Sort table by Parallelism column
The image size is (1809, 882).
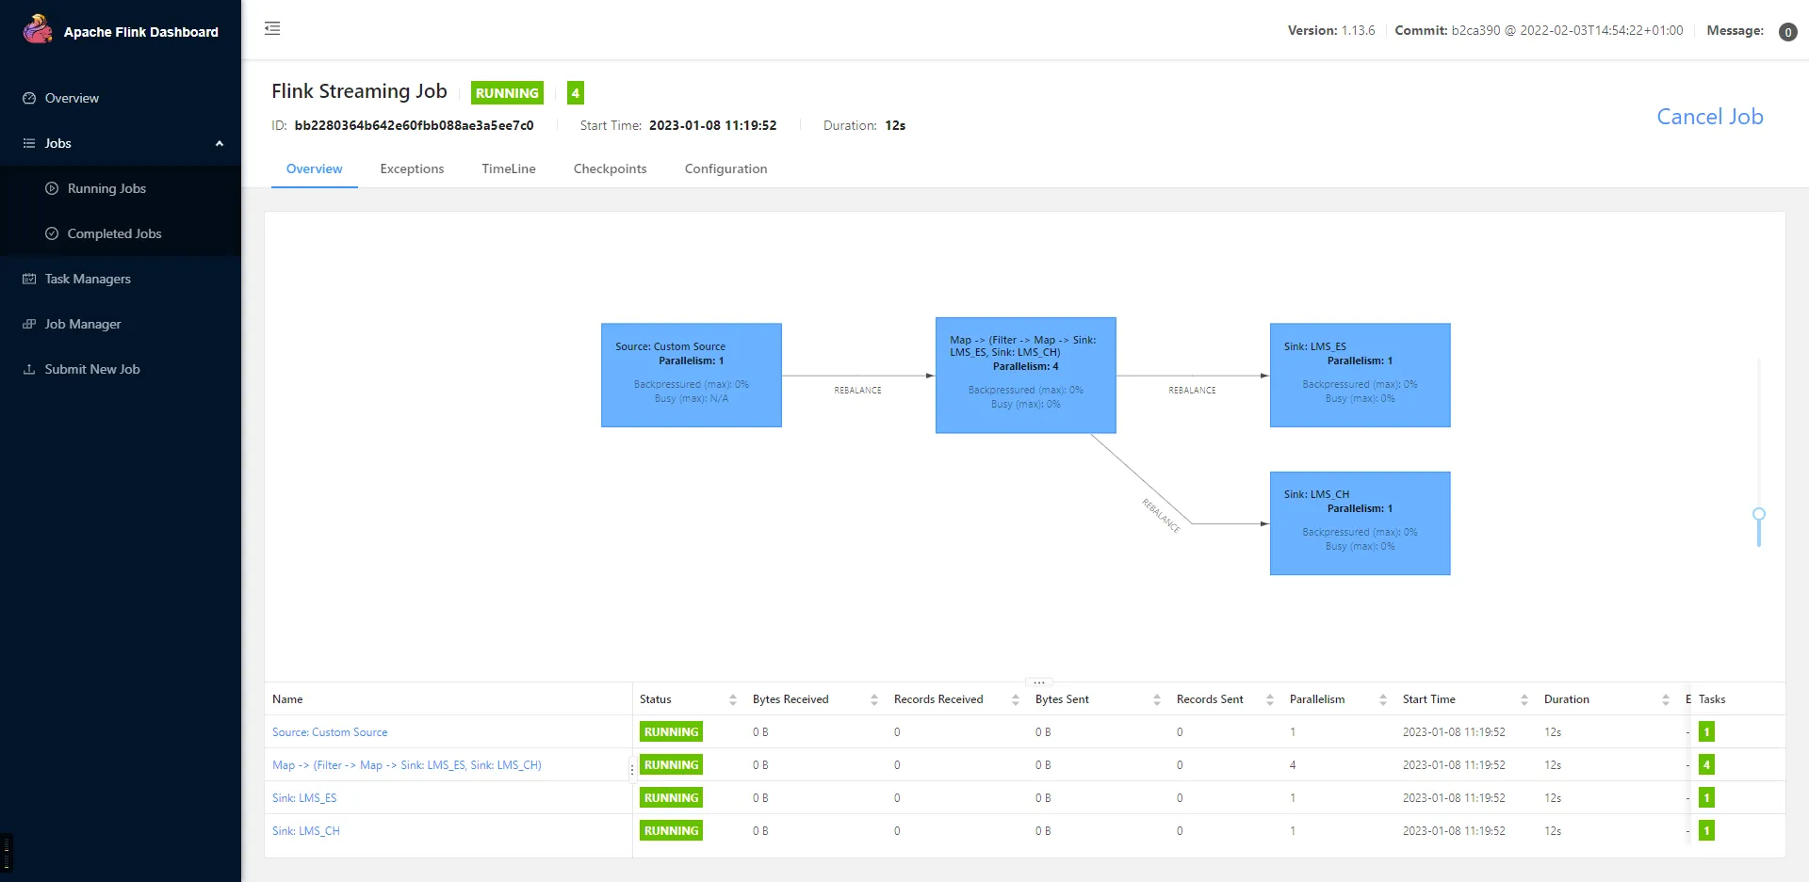[x=1382, y=699]
